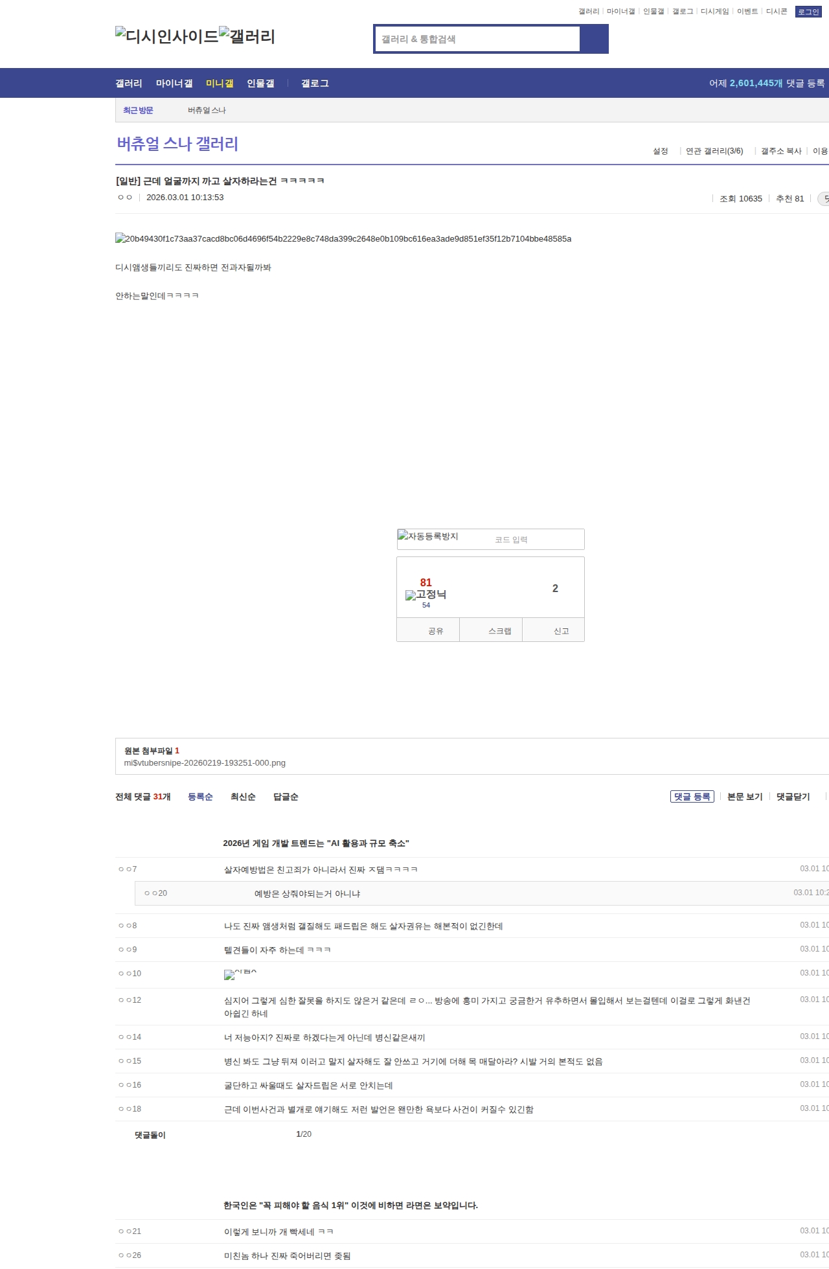Open the recently visited 버츄얼 스나 link

click(x=207, y=111)
